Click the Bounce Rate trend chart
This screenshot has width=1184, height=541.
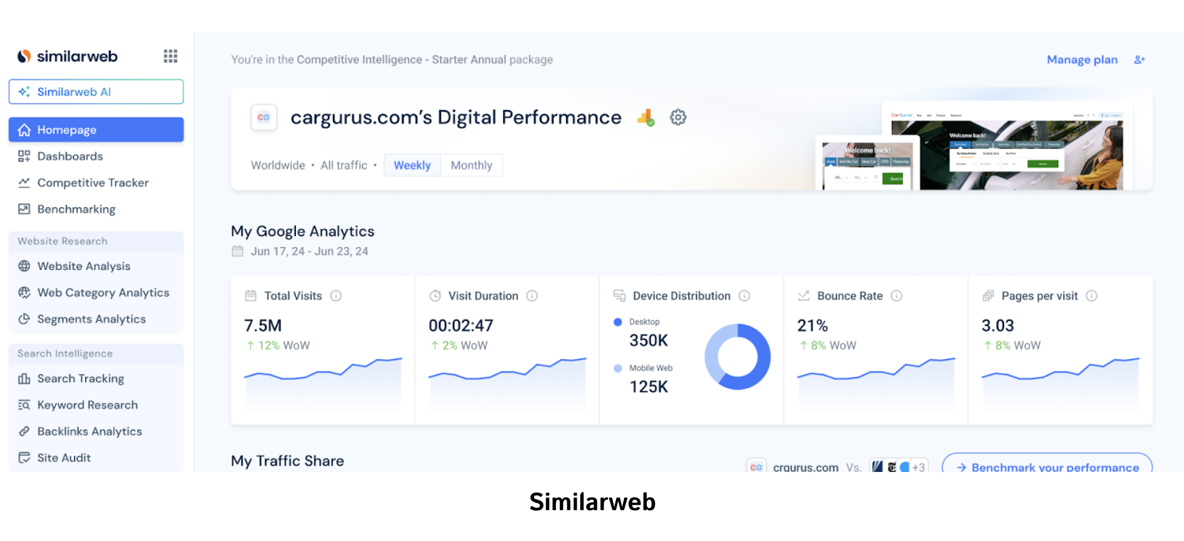click(876, 383)
